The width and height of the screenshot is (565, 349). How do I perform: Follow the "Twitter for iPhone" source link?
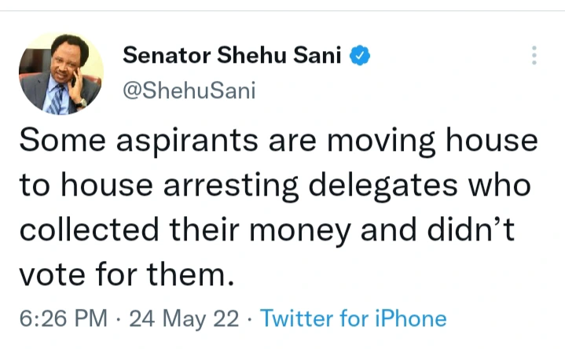pyautogui.click(x=353, y=318)
